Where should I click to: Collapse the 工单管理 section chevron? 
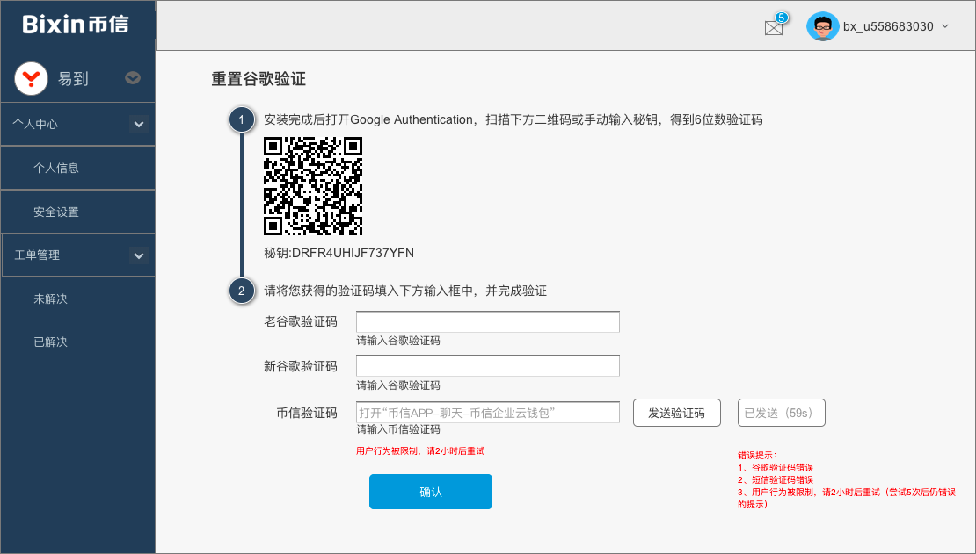click(138, 255)
